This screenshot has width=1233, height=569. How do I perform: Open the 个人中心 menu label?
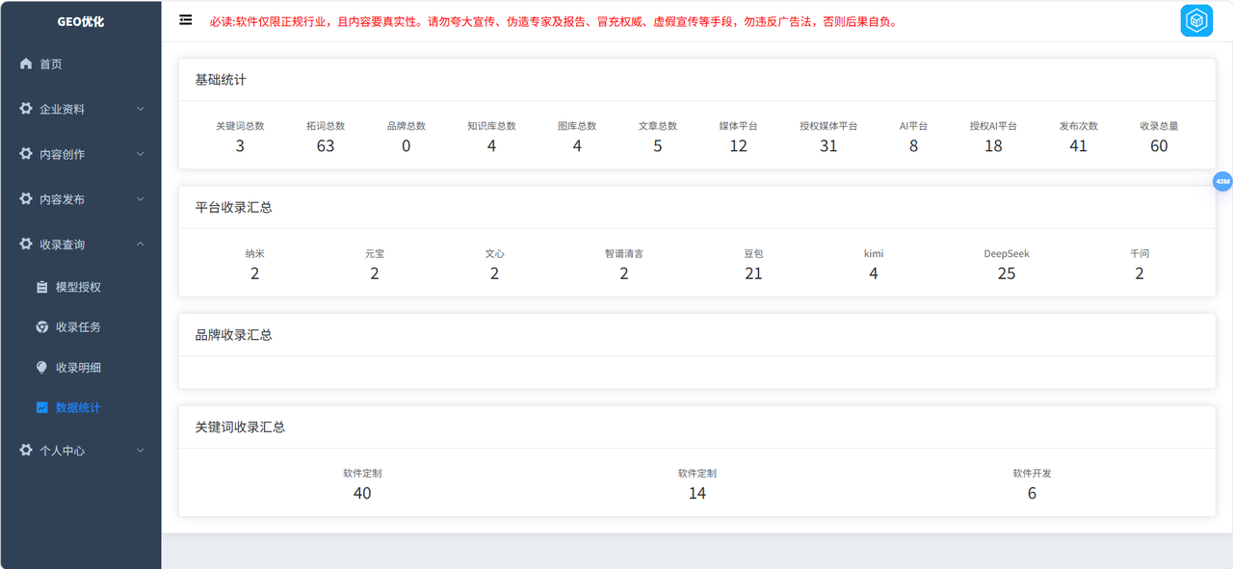pos(62,452)
